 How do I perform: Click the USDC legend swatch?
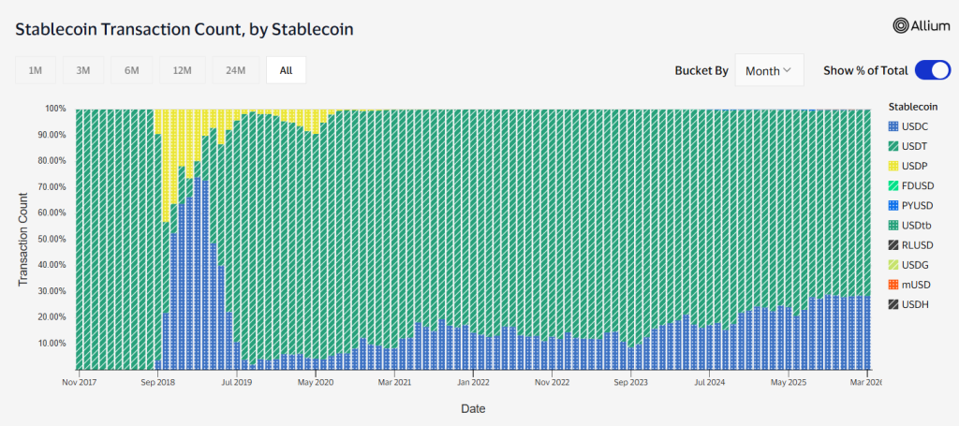(893, 126)
